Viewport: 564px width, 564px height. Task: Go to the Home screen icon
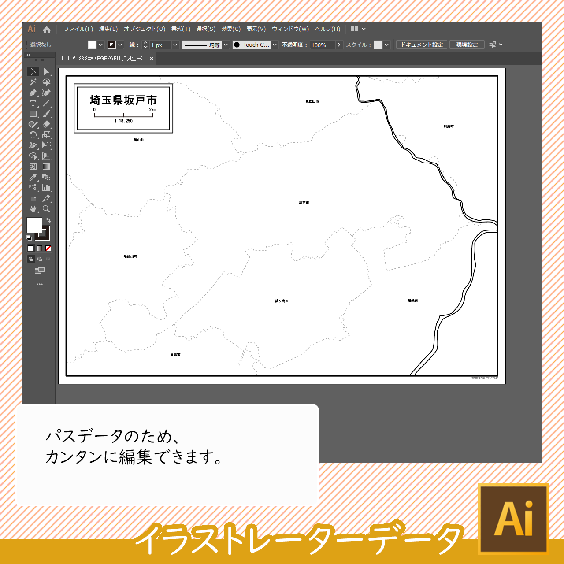(x=47, y=30)
